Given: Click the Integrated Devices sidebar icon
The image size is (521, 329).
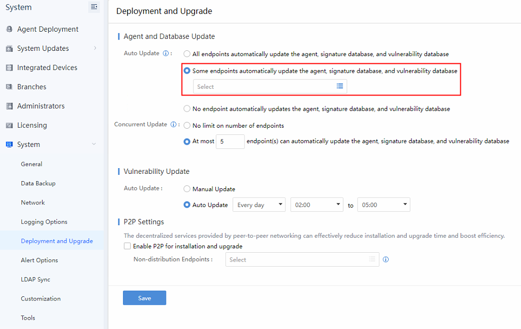Looking at the screenshot, I should [x=9, y=68].
